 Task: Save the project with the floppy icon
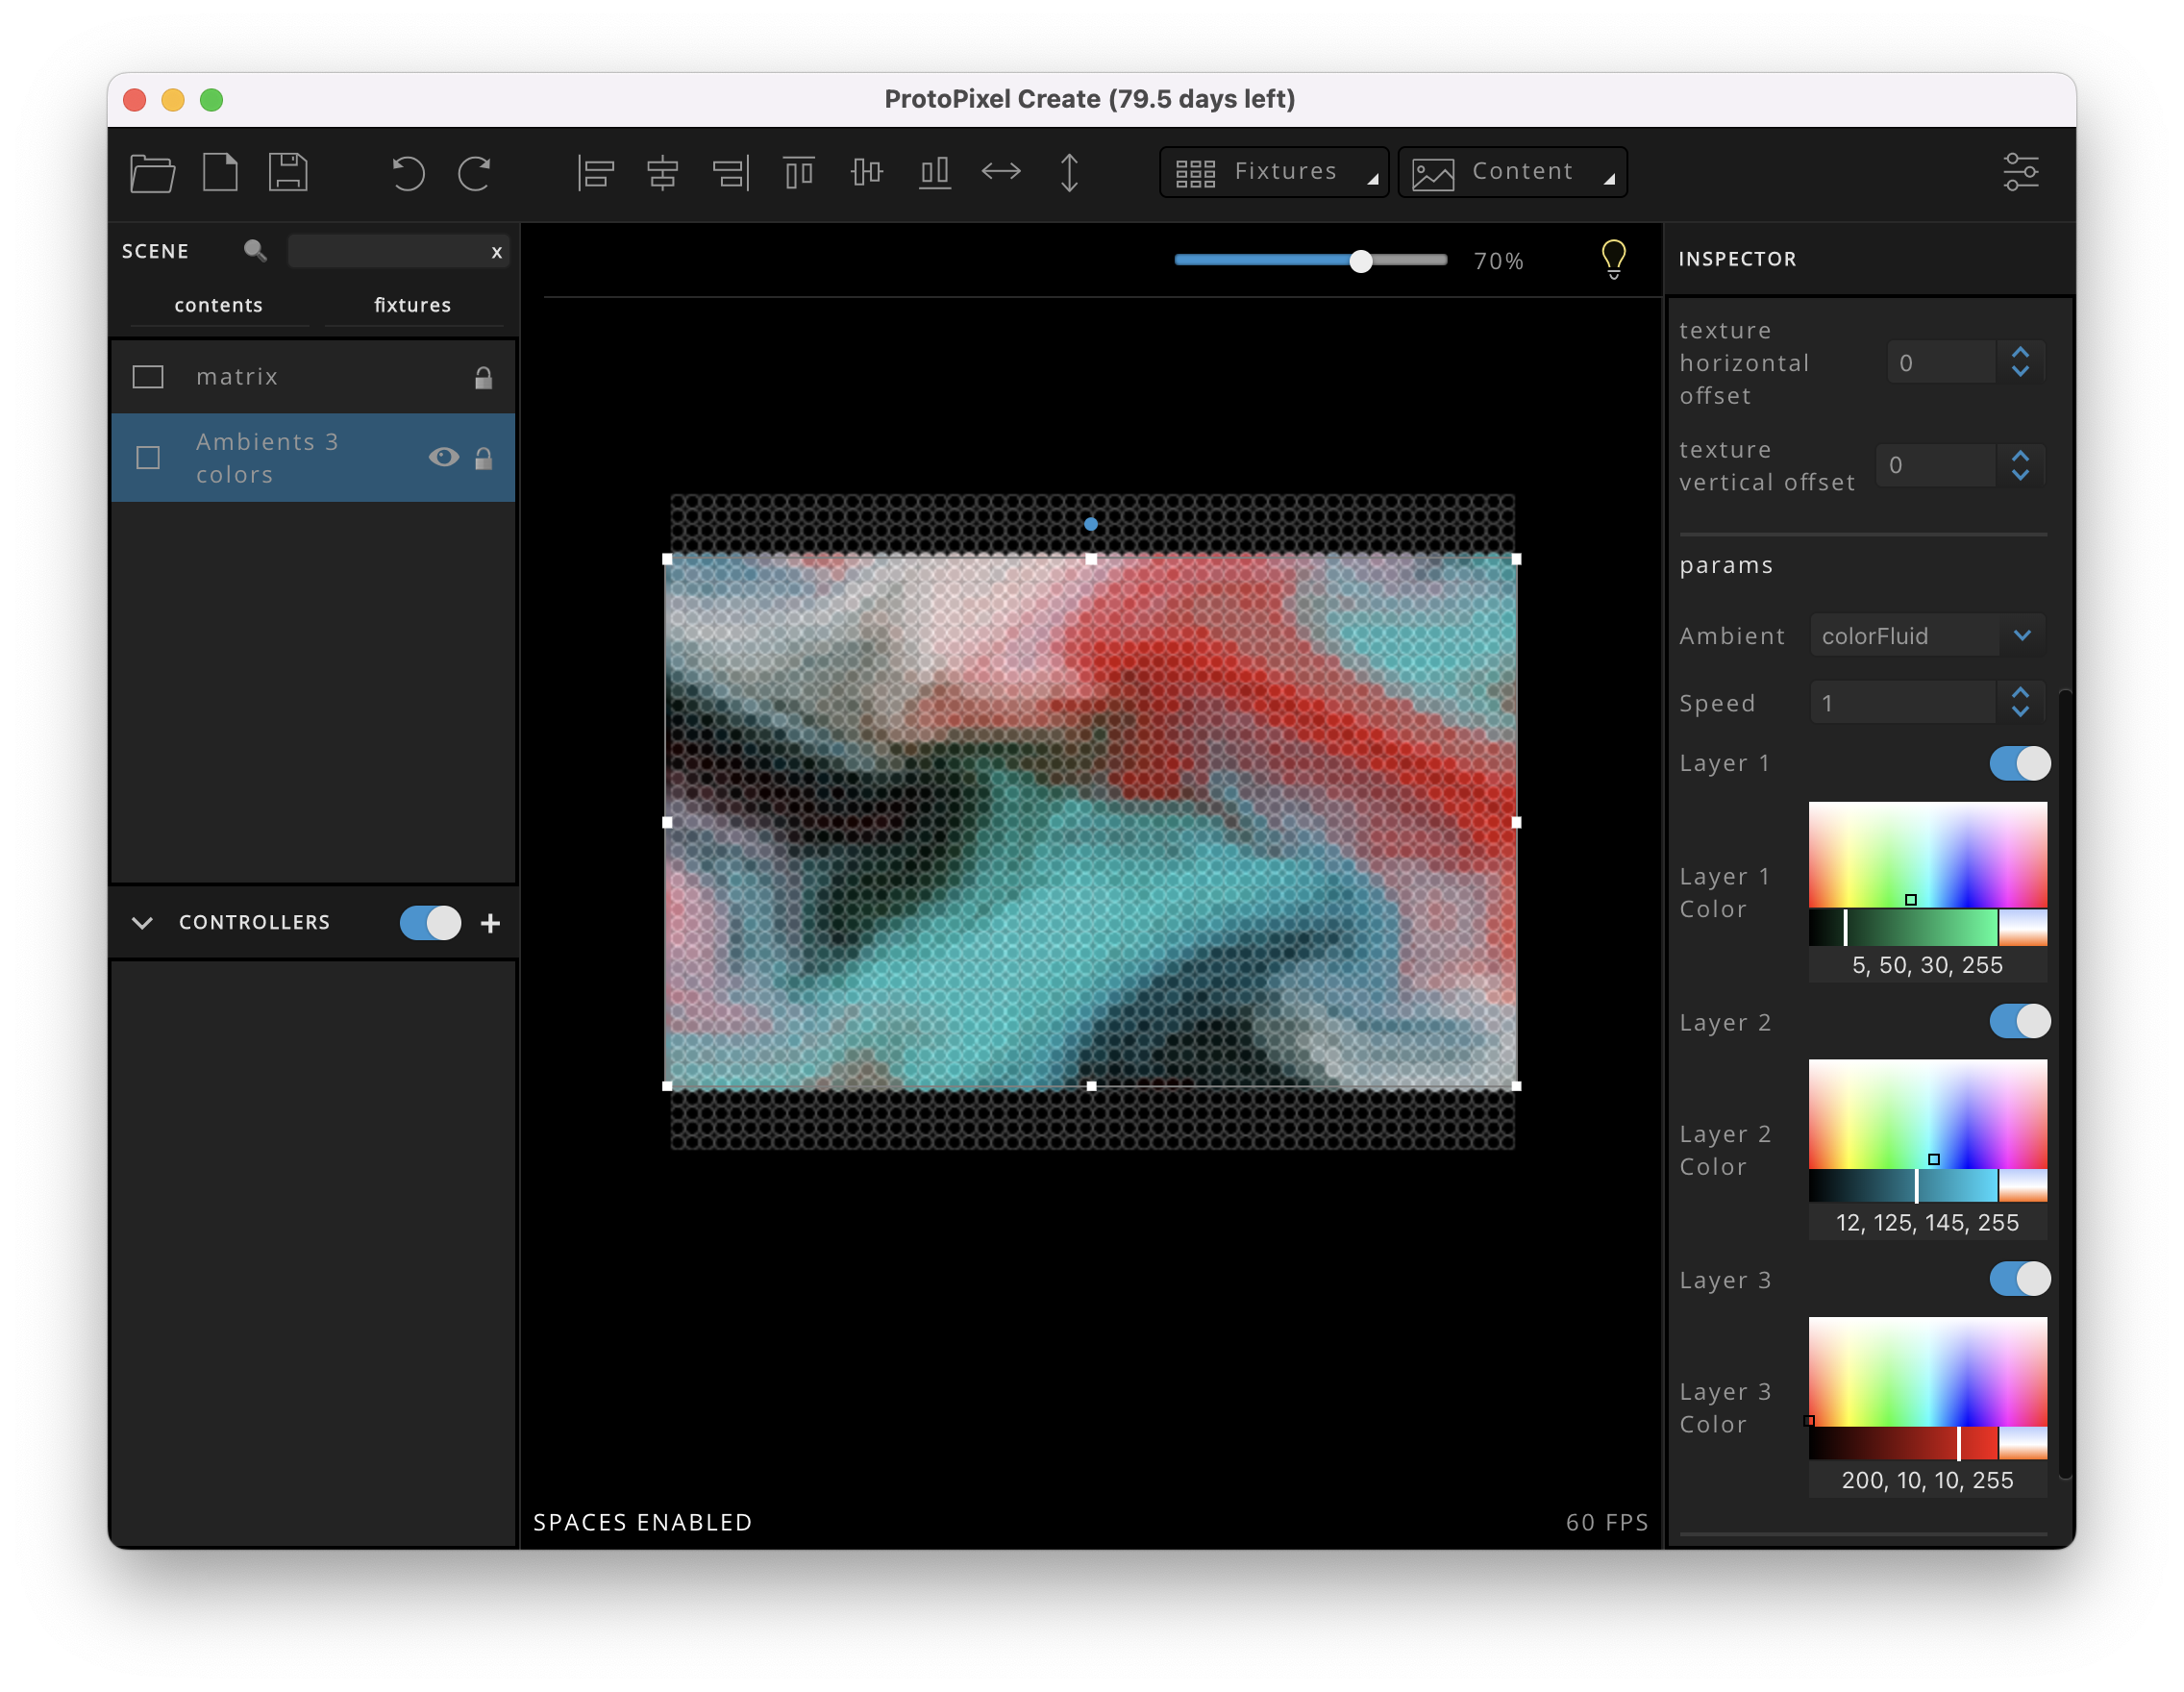(x=288, y=172)
